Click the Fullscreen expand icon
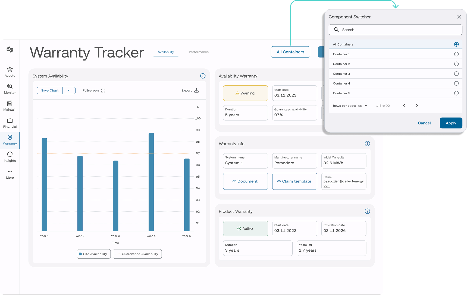Screen dimensions: 467x295 (x=103, y=91)
